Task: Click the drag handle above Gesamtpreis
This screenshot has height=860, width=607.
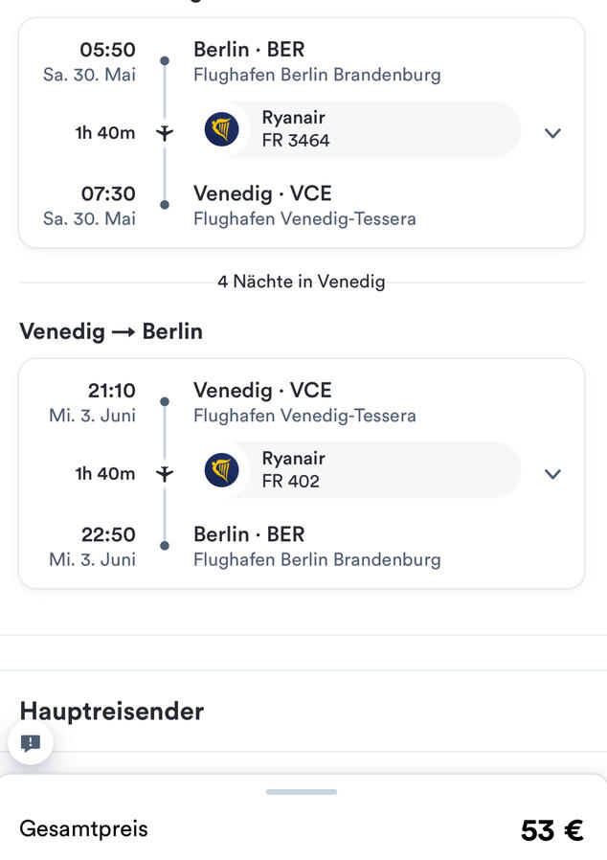Action: (x=302, y=792)
